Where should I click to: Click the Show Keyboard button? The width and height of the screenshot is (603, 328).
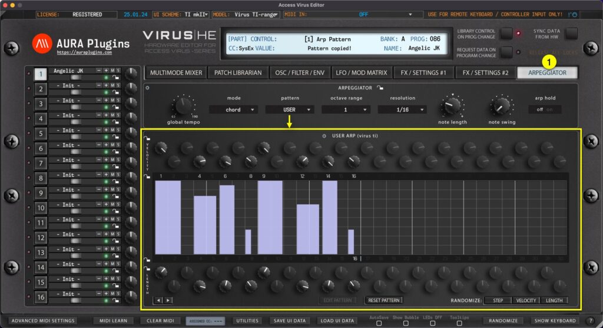[555, 321]
